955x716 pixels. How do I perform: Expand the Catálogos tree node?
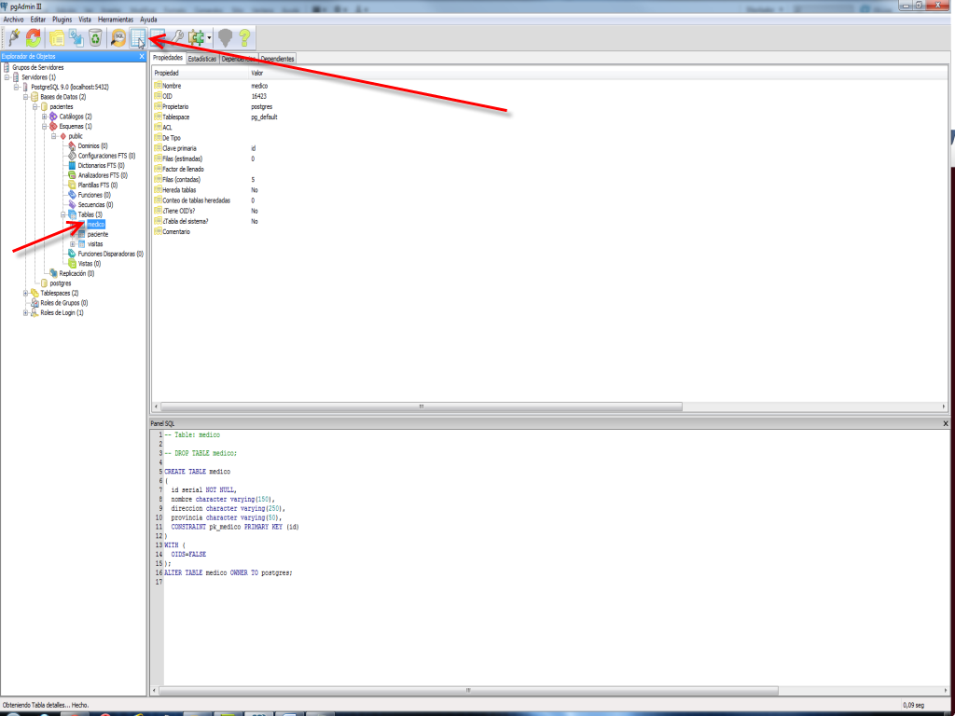(x=45, y=117)
